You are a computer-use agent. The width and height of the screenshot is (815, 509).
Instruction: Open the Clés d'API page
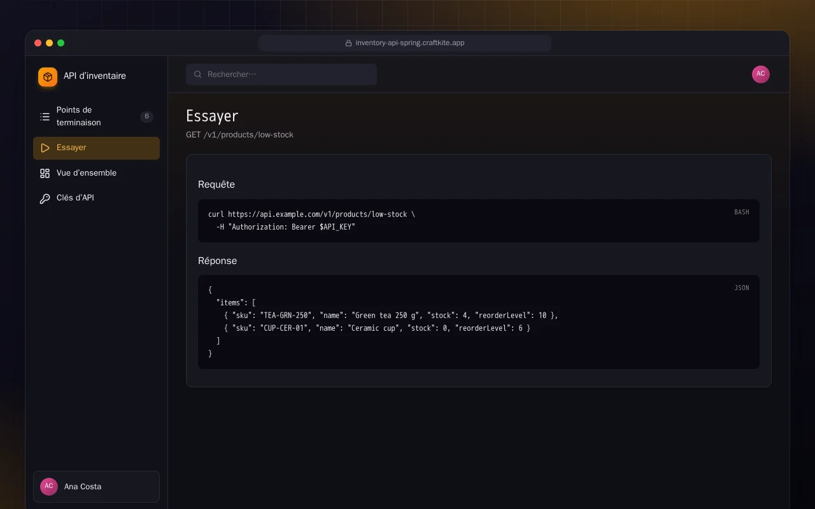pyautogui.click(x=96, y=198)
